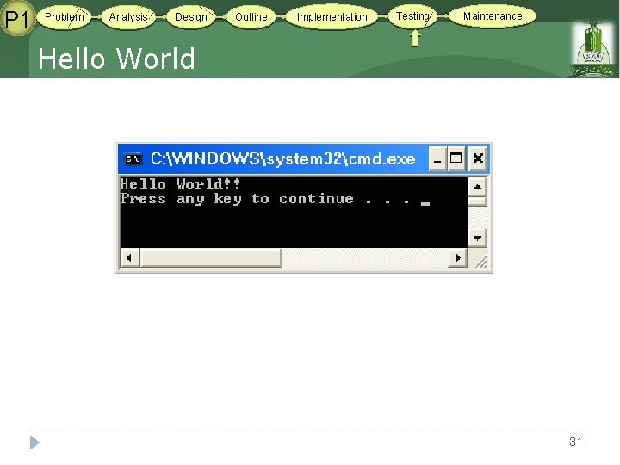Click the cmd.exe title bar icon
Viewport: 620px width, 465px height.
point(133,159)
